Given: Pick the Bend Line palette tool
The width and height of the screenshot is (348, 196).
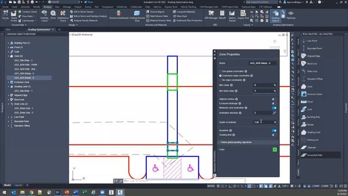Looking at the screenshot, I should coord(309,64).
